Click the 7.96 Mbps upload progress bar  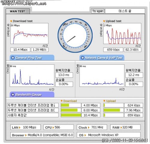click(114, 110)
